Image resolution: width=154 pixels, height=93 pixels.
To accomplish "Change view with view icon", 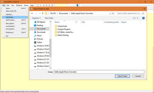I will [x=134, y=18].
